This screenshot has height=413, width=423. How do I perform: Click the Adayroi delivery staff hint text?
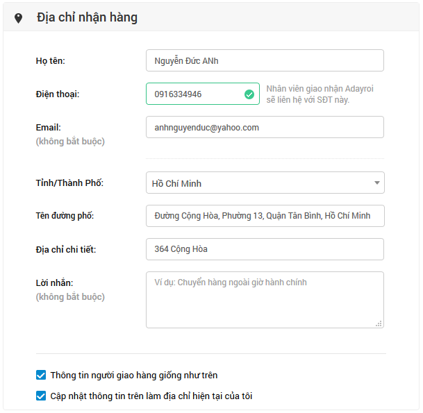[x=320, y=94]
